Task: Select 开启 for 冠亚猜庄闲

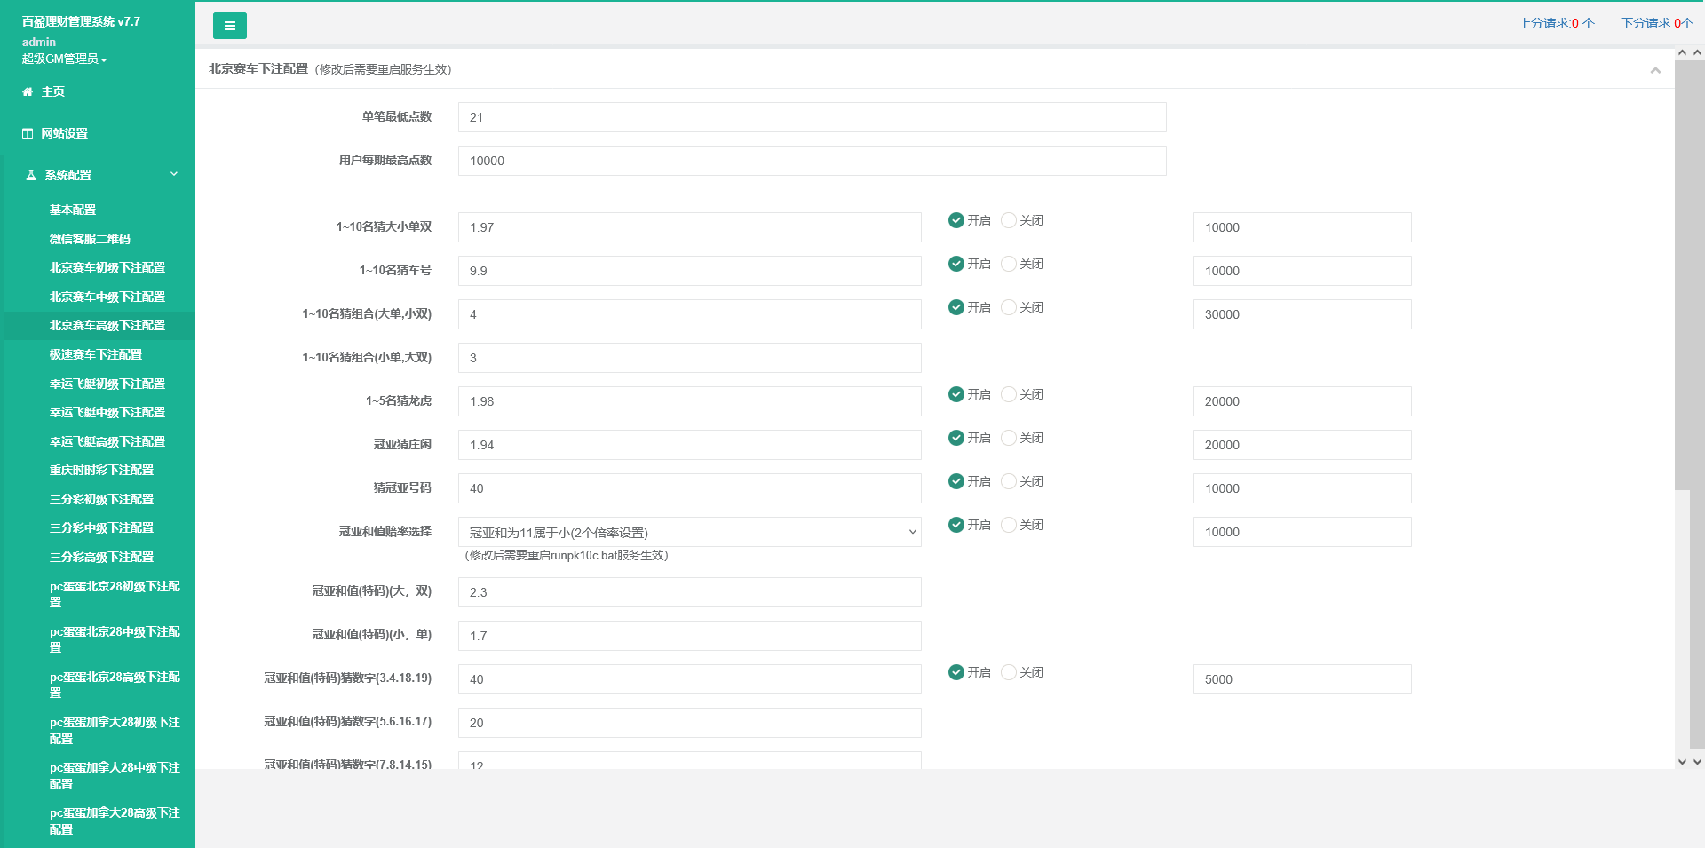Action: click(x=956, y=438)
